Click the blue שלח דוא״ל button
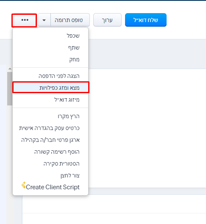This screenshot has width=206, height=224. [x=146, y=20]
